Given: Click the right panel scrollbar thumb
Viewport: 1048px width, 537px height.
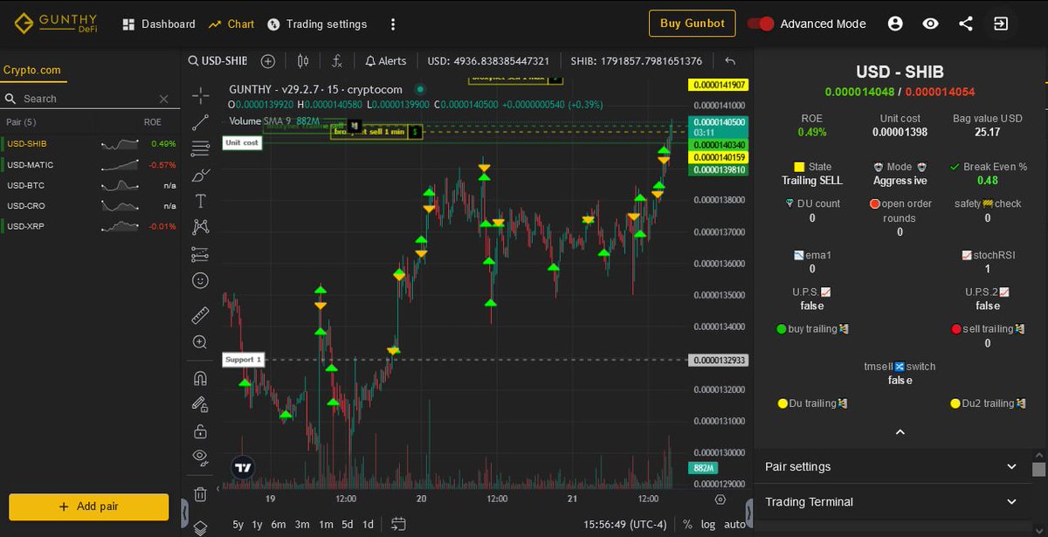Looking at the screenshot, I should [x=1038, y=469].
